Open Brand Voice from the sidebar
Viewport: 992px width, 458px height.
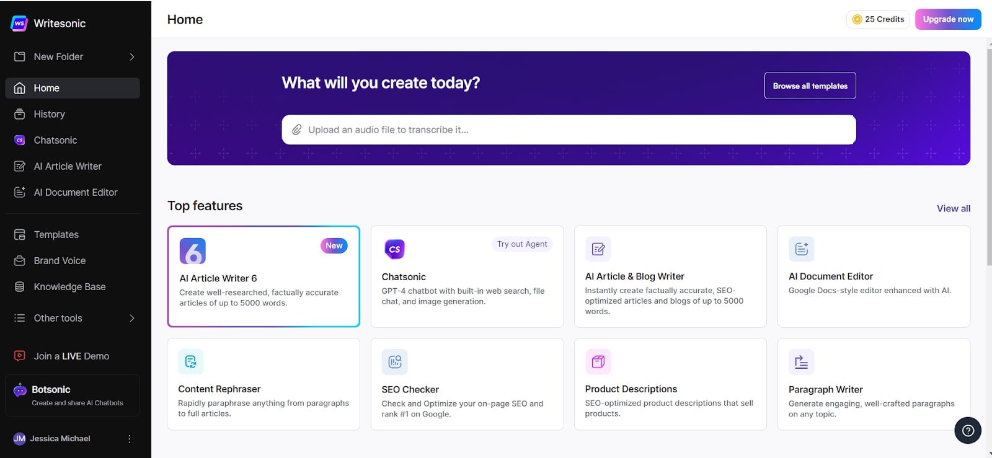pos(60,261)
